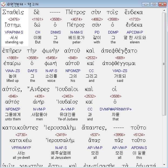The height and width of the screenshot is (168, 168).
Task: Click Strong's number <1161>
Action: coord(37,20)
